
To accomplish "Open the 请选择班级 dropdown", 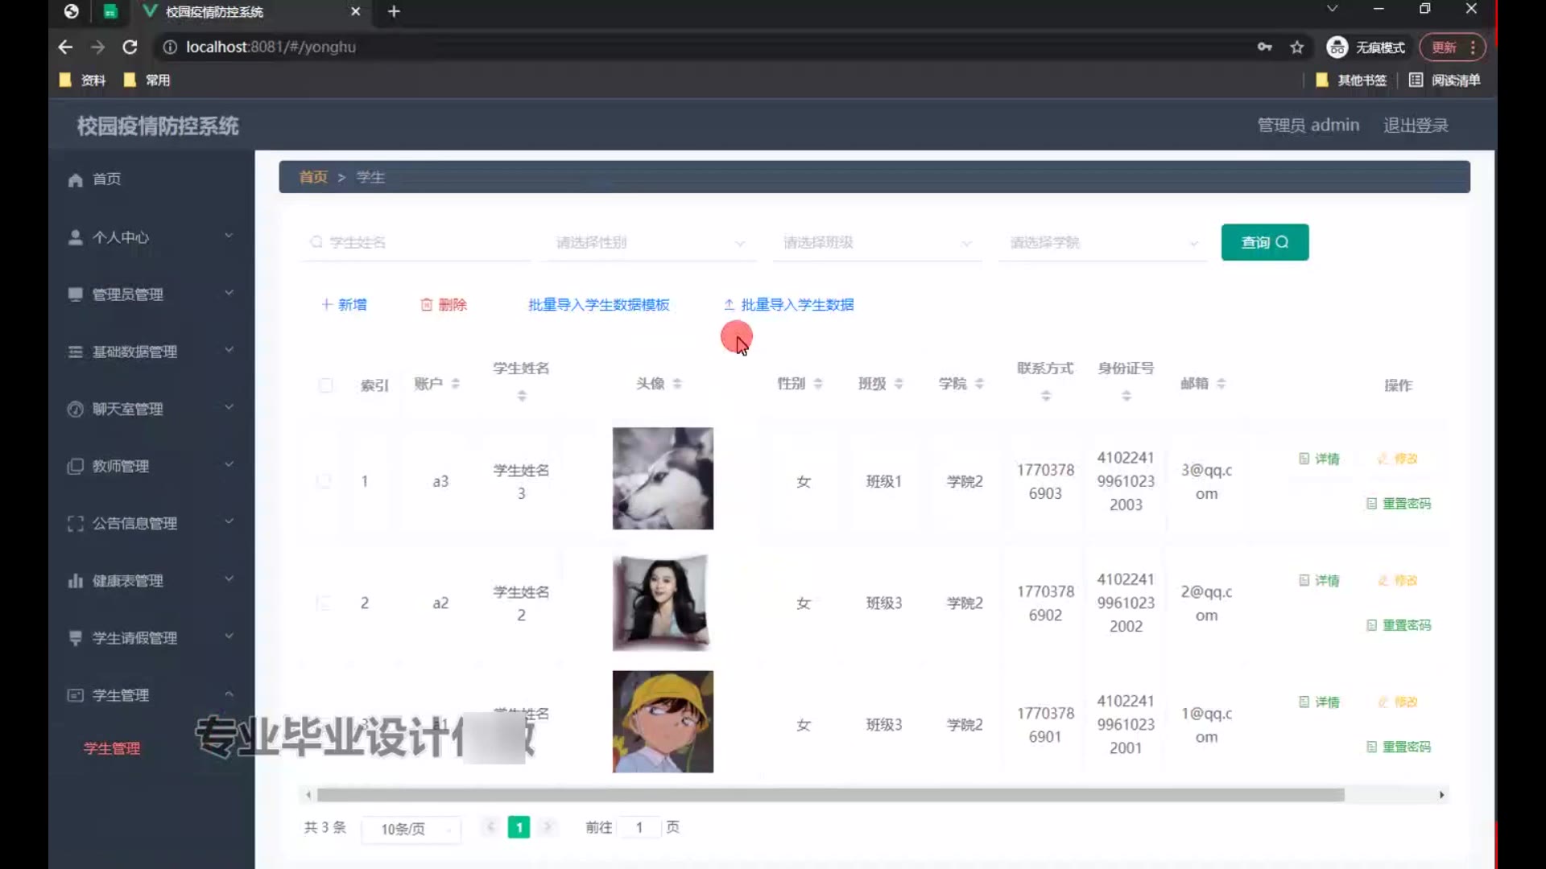I will [876, 242].
